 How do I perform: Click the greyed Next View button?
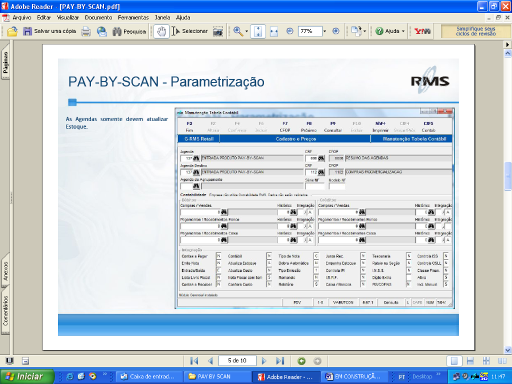click(317, 361)
